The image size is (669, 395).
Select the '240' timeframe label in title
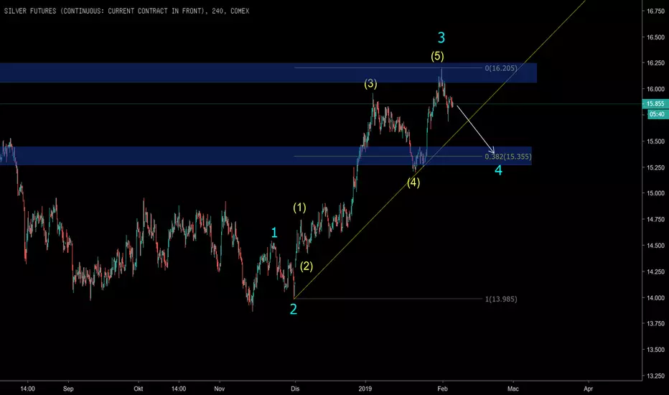click(x=217, y=11)
